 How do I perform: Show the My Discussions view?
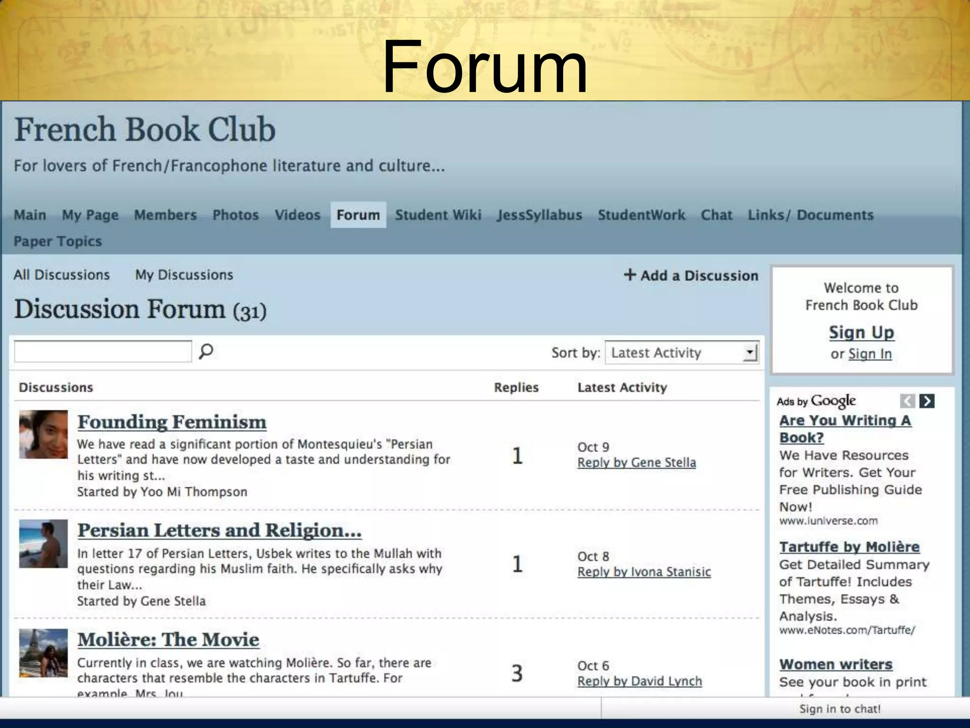(x=184, y=275)
